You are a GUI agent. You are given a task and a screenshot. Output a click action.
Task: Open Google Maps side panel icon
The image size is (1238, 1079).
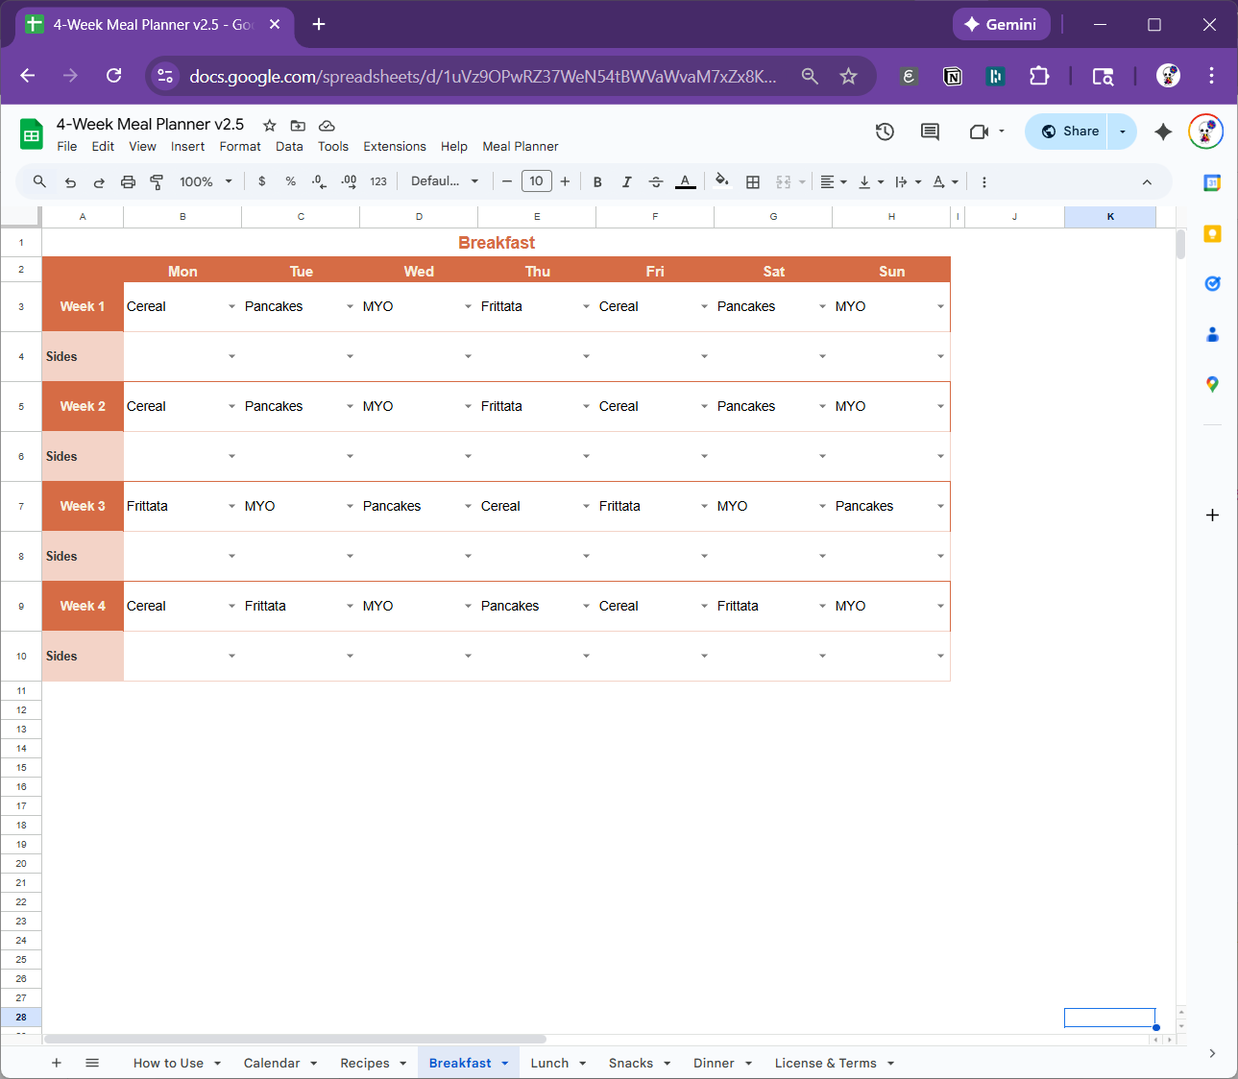click(1212, 384)
